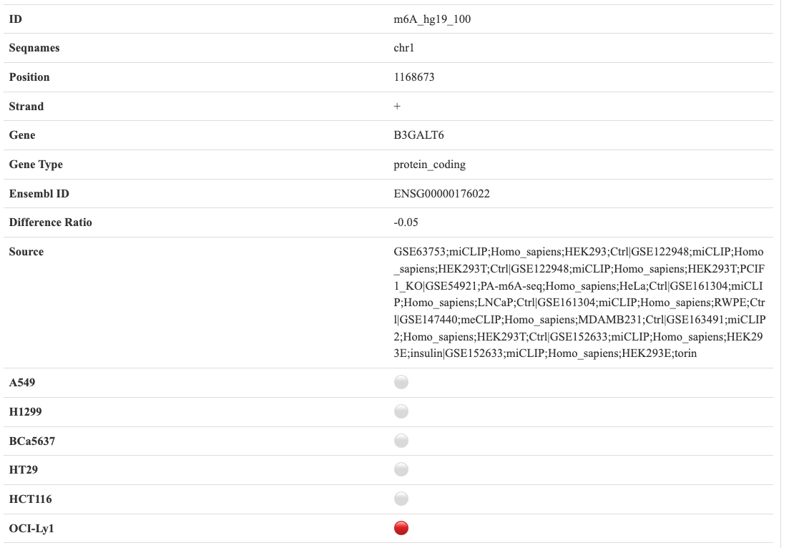Click the Source row label
Screen dimensions: 794x548
click(x=26, y=252)
